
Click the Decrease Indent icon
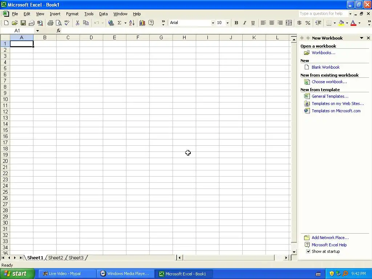tap(318, 23)
